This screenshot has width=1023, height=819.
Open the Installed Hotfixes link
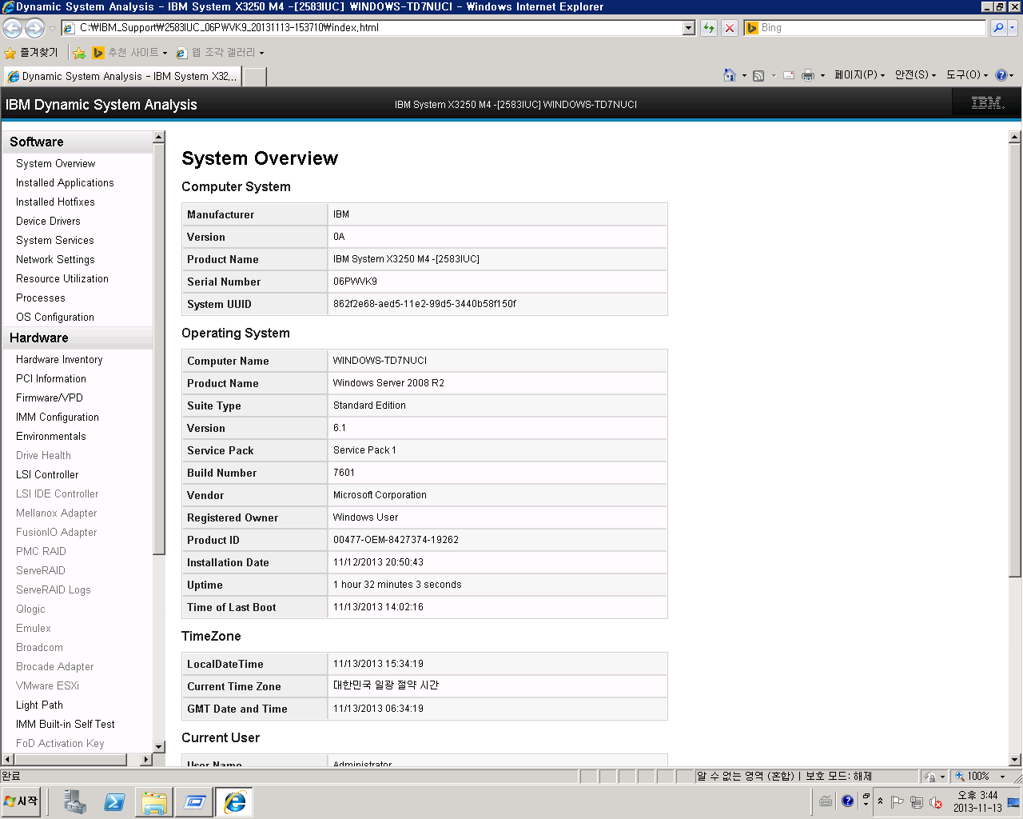55,202
